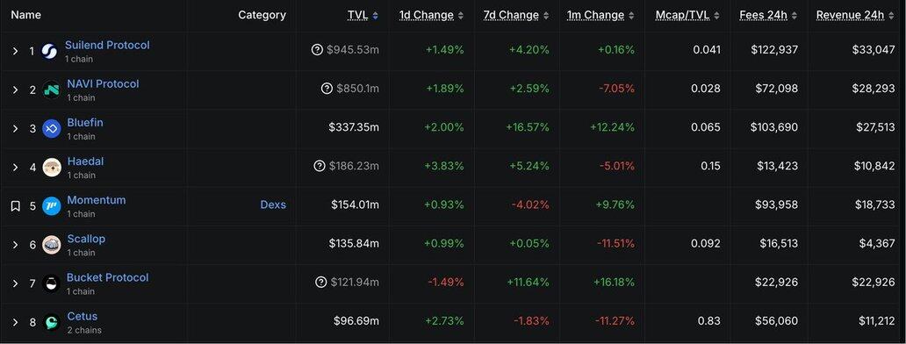Click the Haedal logo icon
The width and height of the screenshot is (906, 344).
(x=52, y=168)
